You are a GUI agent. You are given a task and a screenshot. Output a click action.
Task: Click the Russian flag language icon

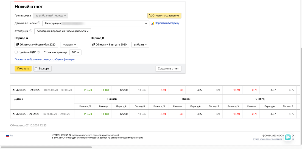click(x=7, y=136)
